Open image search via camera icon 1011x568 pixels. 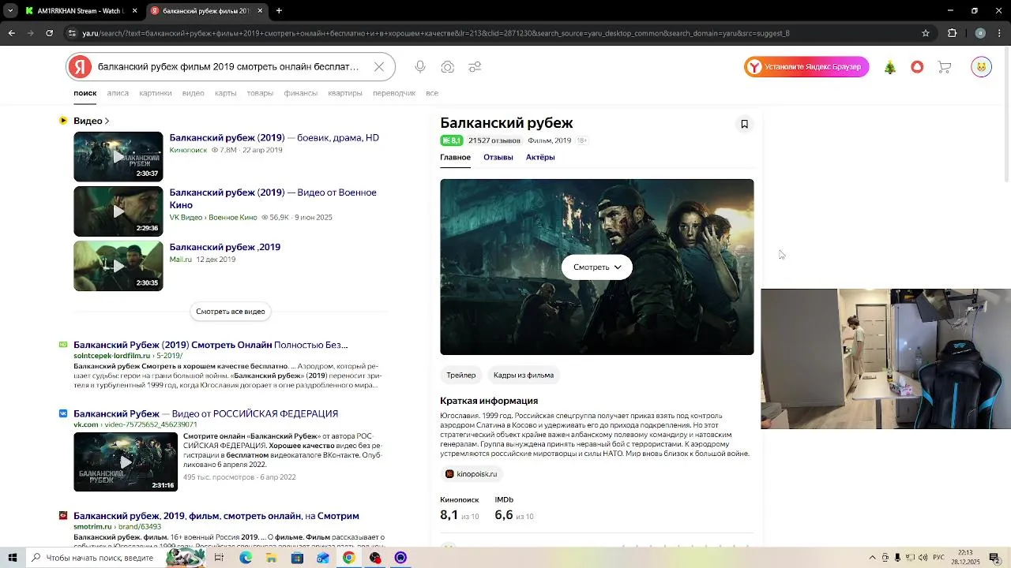click(448, 67)
